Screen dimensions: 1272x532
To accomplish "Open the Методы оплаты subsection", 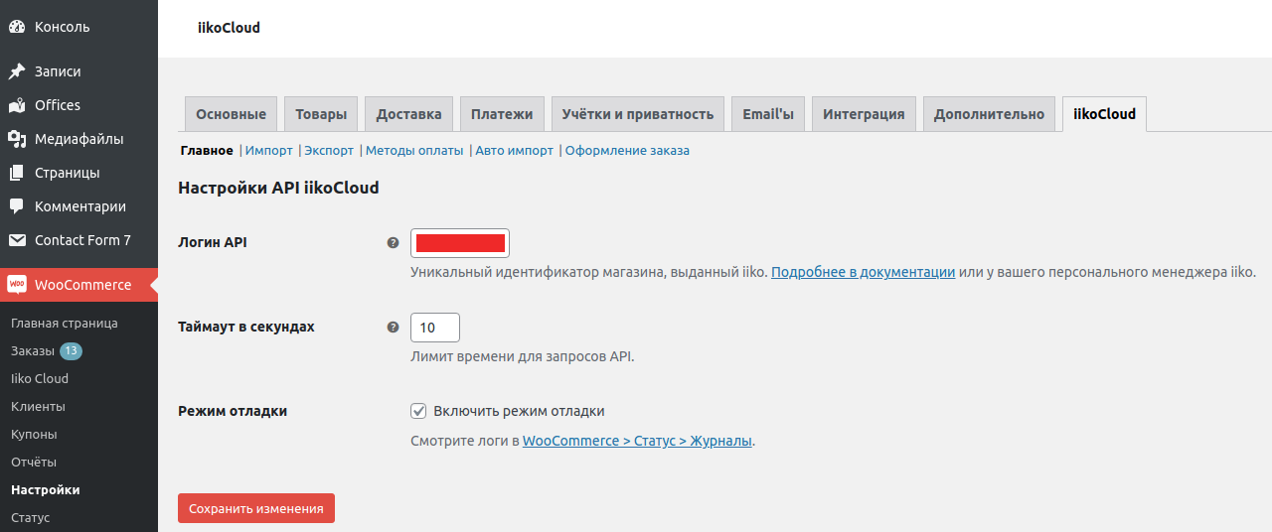I will (414, 151).
